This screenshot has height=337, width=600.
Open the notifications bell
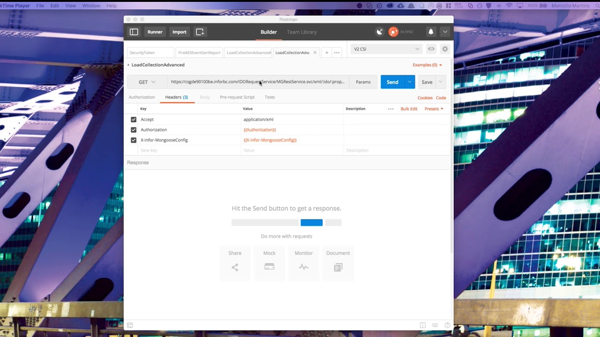point(431,32)
